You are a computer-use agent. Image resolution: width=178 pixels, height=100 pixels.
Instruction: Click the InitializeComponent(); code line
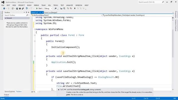(x=66, y=47)
